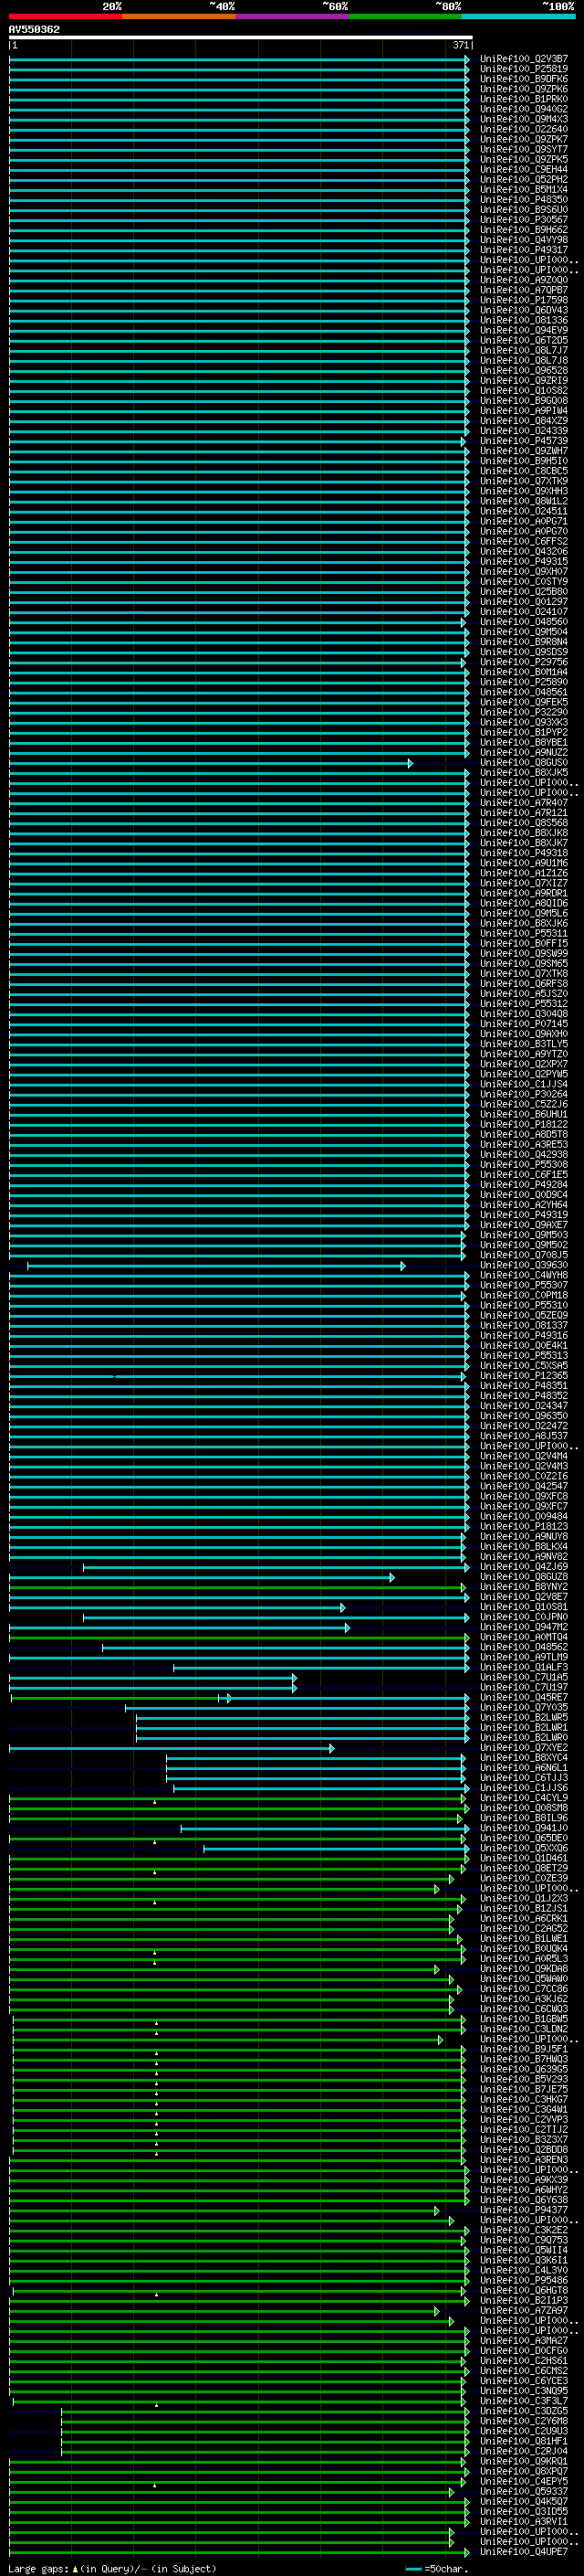Viewport: 584px width, 2576px height.
Task: Click the alignment bar for UniRef100_P45739
Action: tap(237, 441)
